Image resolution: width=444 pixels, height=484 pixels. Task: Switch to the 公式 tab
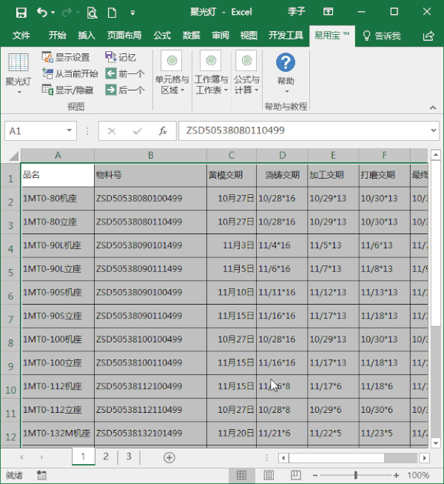coord(162,36)
